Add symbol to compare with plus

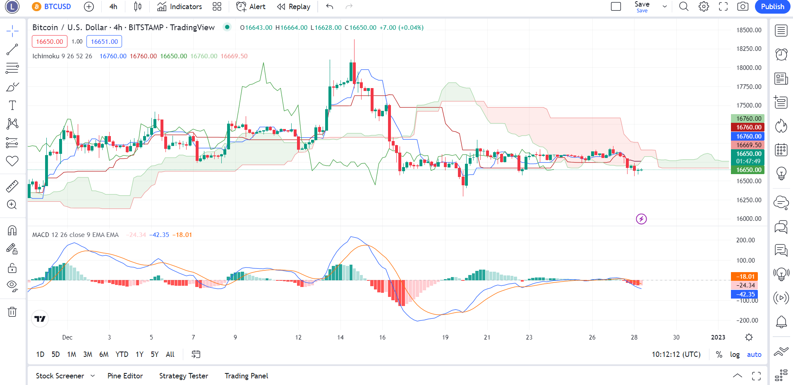pyautogui.click(x=89, y=7)
